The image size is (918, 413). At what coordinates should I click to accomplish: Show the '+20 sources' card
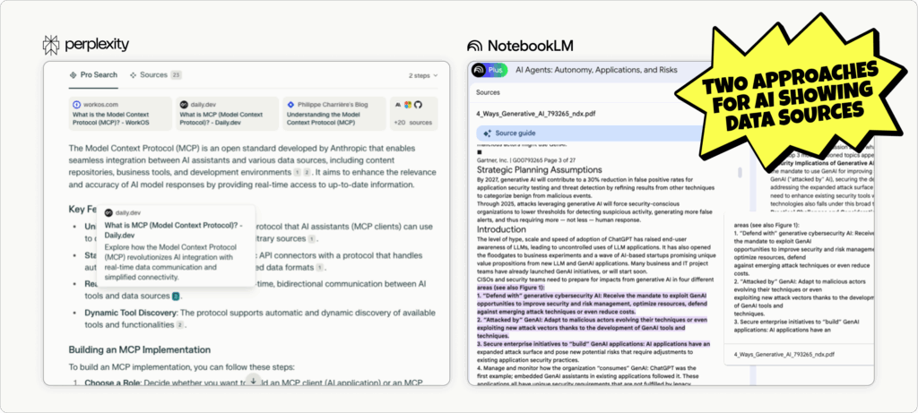point(414,114)
